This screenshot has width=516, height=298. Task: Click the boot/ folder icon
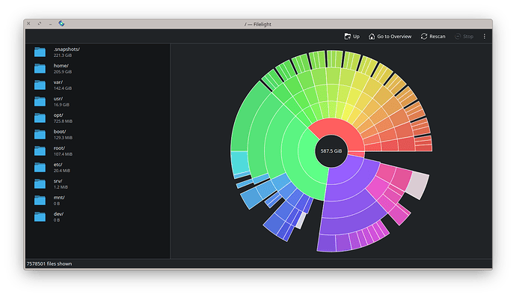40,135
